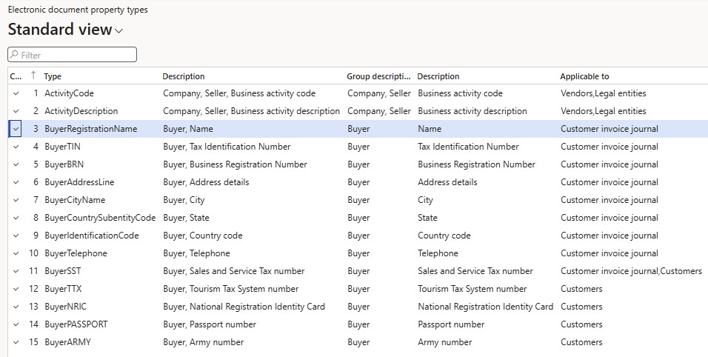
Task: Click 'Company, Seller' group in ActivityDescription row
Action: tap(379, 111)
